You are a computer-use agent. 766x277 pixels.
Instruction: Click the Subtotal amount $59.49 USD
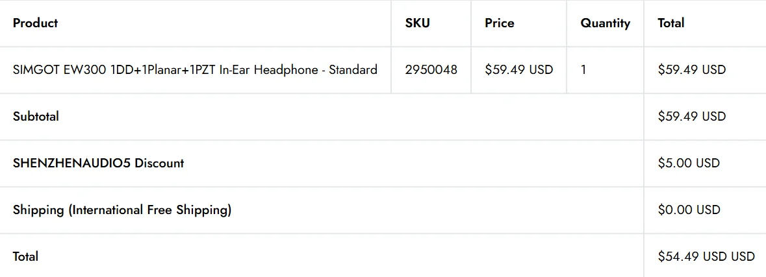[691, 117]
